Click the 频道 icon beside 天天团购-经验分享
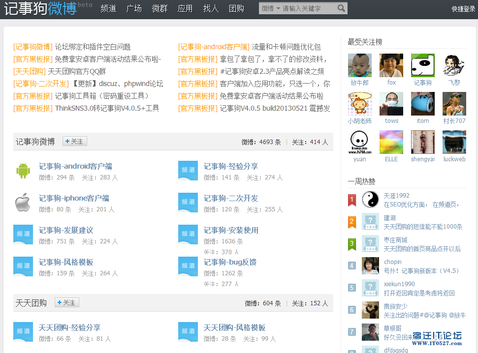This screenshot has width=478, height=353. pos(23,332)
